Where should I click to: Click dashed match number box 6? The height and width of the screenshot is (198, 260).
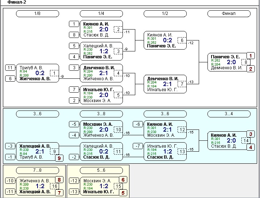(x=182, y=40)
